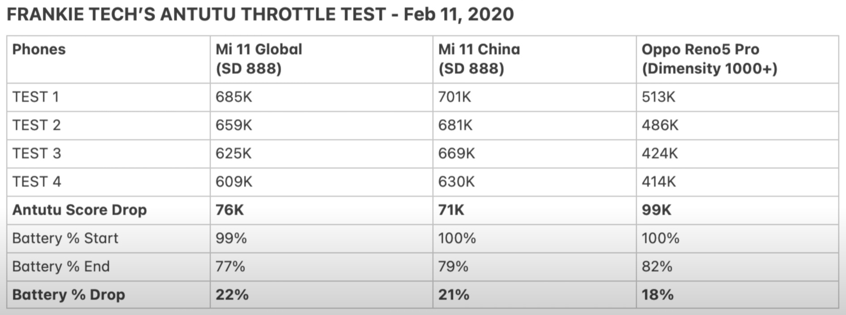Image resolution: width=846 pixels, height=315 pixels.
Task: Select the 609K cell in TEST 4
Action: pyautogui.click(x=234, y=181)
